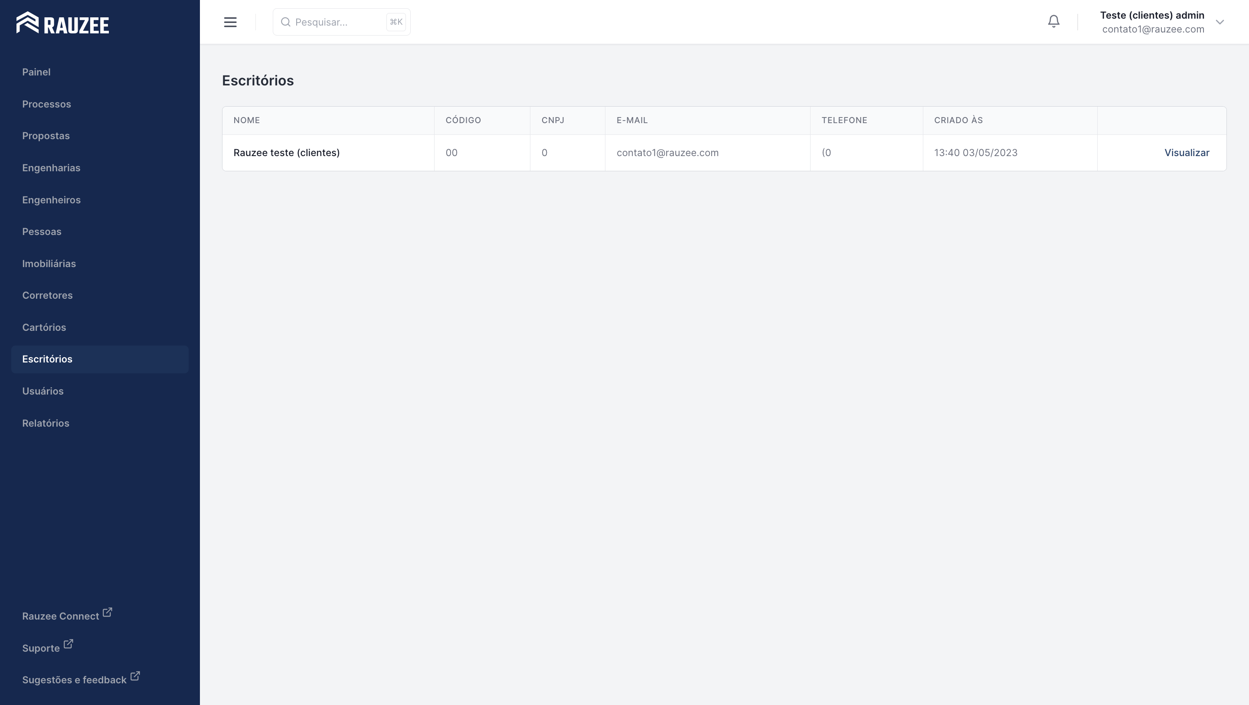Click the Rauzee Connect external link icon
This screenshot has height=705, width=1249.
(108, 612)
